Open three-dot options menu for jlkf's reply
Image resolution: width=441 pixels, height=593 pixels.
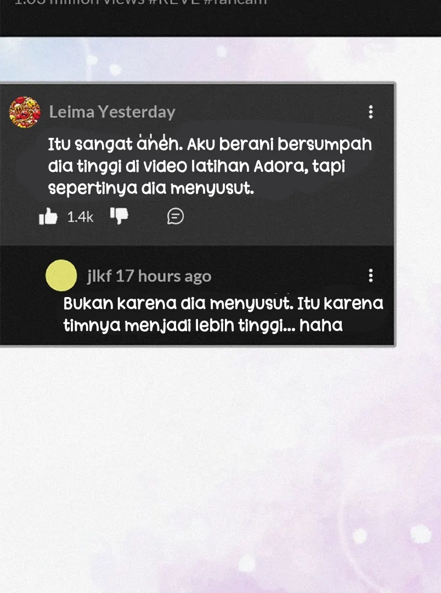tap(371, 276)
